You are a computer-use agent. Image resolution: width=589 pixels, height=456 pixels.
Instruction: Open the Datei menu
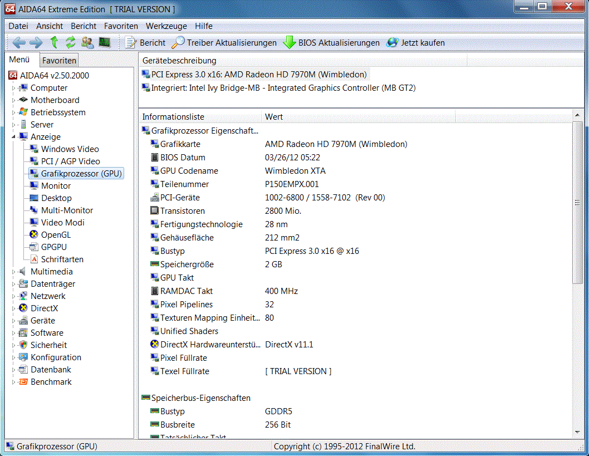(x=18, y=26)
